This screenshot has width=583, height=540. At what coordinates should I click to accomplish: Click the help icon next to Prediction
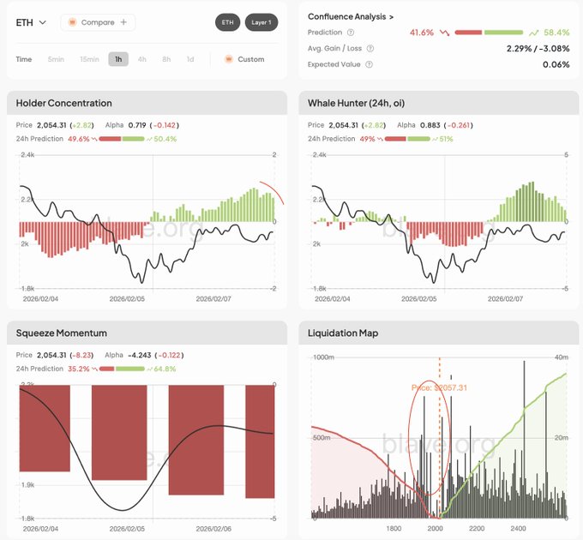tap(351, 33)
